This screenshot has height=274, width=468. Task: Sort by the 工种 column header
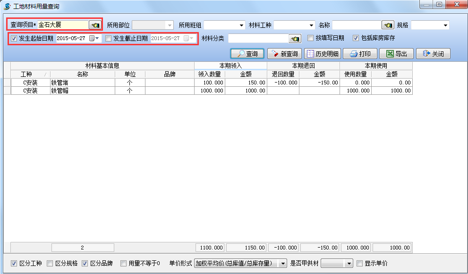[x=26, y=74]
